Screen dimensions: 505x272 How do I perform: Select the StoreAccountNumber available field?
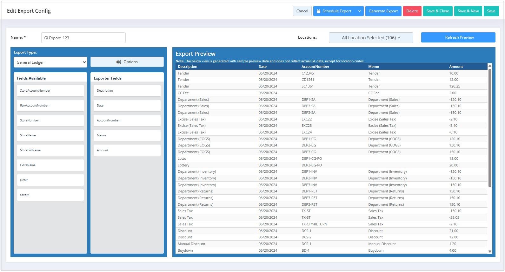(x=50, y=91)
